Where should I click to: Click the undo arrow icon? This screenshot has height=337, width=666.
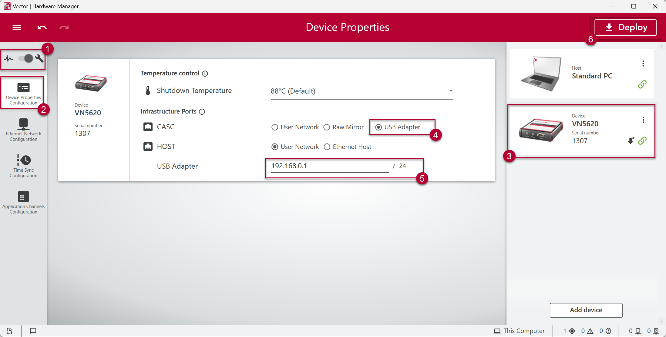(x=42, y=28)
